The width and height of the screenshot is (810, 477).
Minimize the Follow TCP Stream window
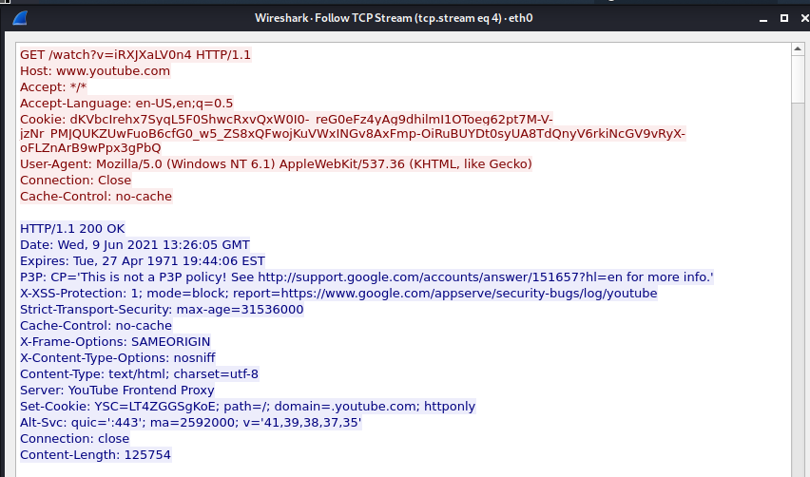(x=762, y=18)
